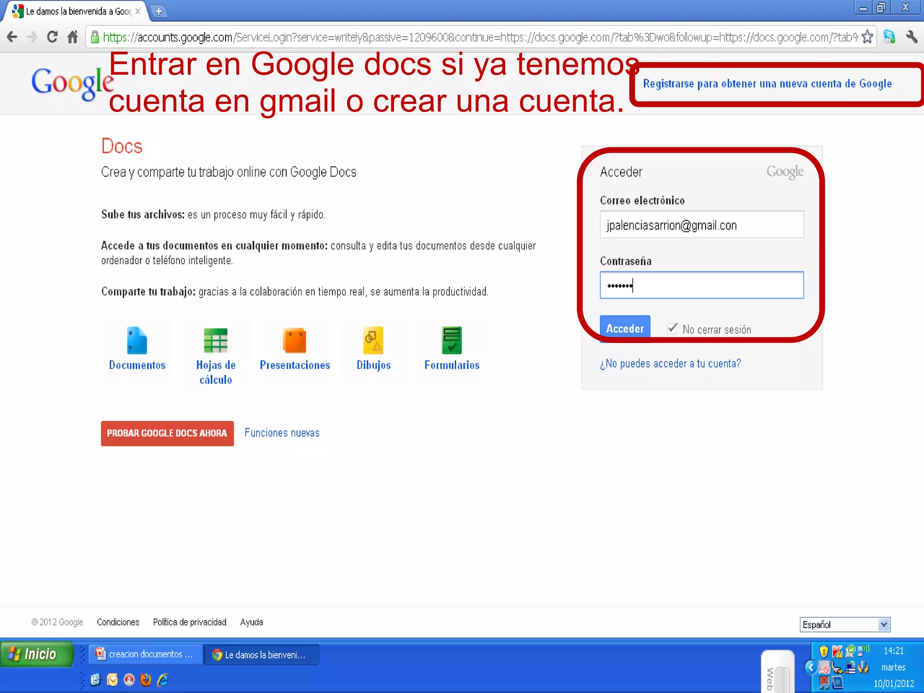
Task: Click the red Docs heading
Action: [x=122, y=146]
